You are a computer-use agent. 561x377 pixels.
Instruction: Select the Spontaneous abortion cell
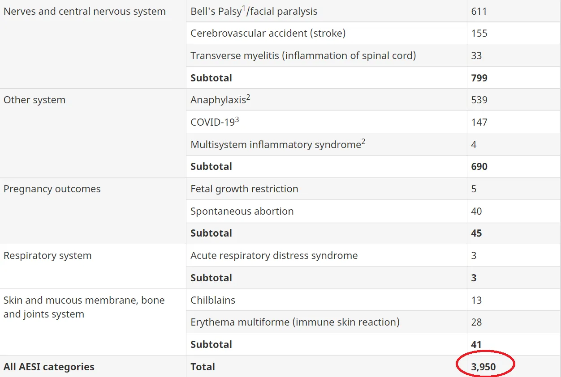point(327,211)
